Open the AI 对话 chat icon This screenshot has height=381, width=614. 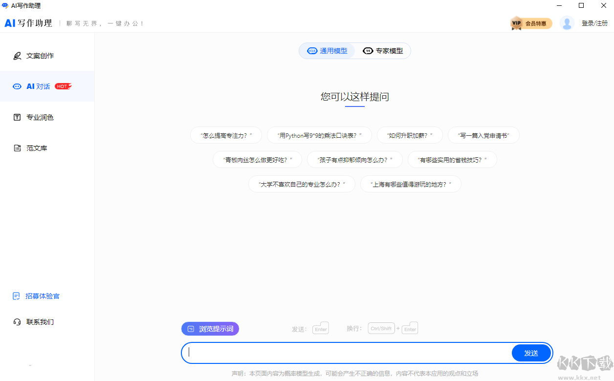(x=17, y=86)
